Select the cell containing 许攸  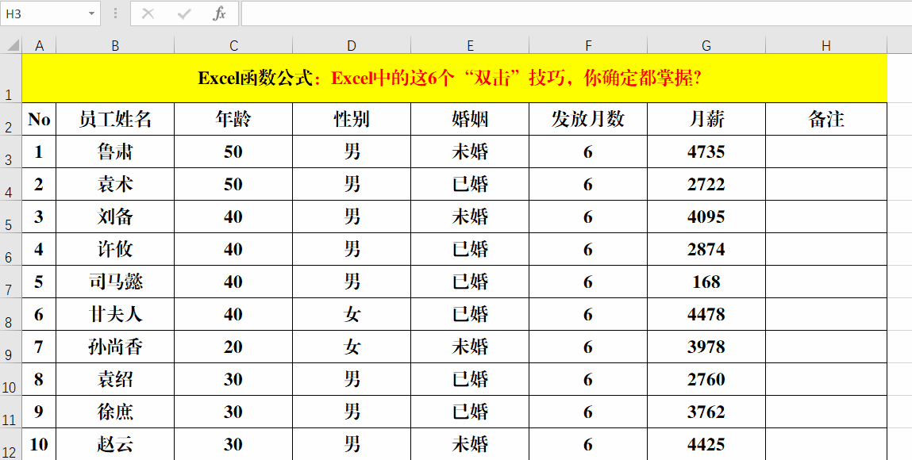coord(115,250)
